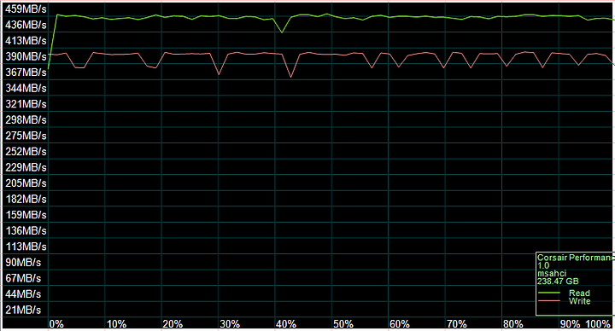Image resolution: width=615 pixels, height=331 pixels.
Task: Click the 367MB/s axis label
Action: tap(26, 73)
